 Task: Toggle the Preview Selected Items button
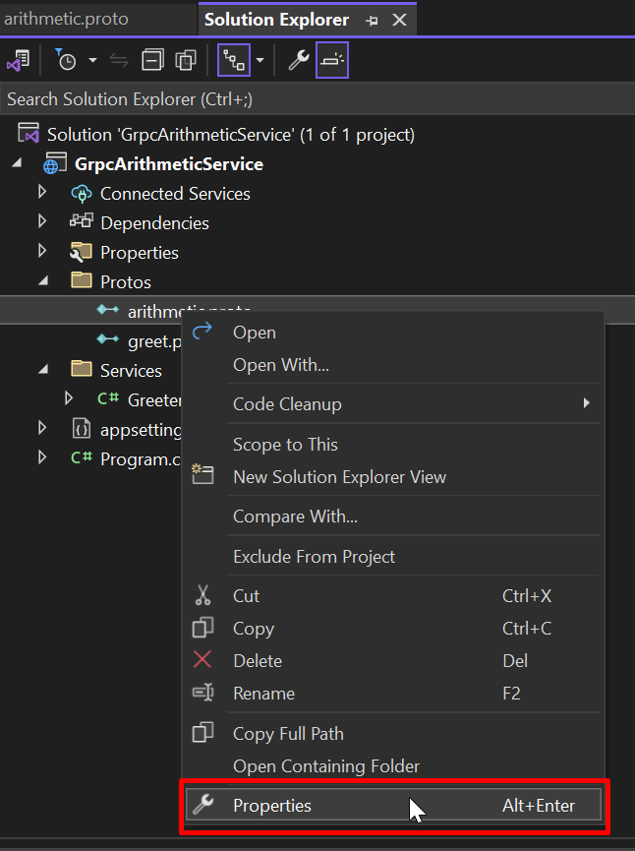tap(332, 61)
